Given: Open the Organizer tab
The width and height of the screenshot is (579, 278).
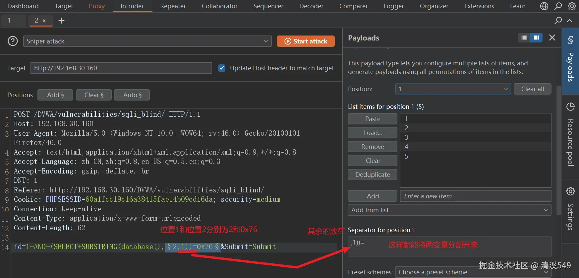Looking at the screenshot, I should [434, 6].
